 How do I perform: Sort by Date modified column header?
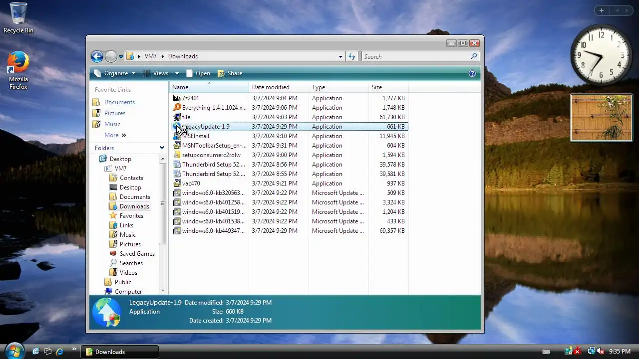[279, 87]
